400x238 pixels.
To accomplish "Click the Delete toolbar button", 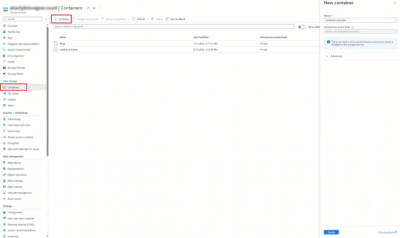I will (157, 19).
